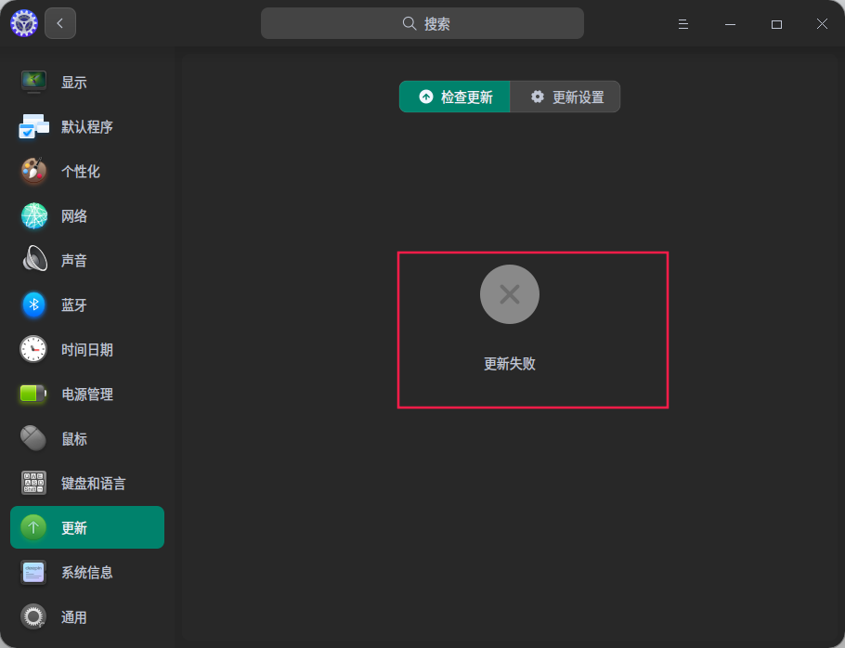Open the 时间日期 clock icon
The image size is (845, 648).
click(x=33, y=349)
